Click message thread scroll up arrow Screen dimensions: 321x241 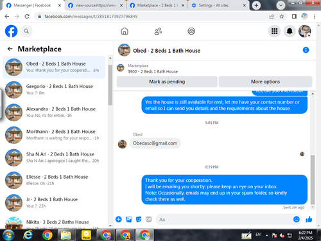point(313,94)
